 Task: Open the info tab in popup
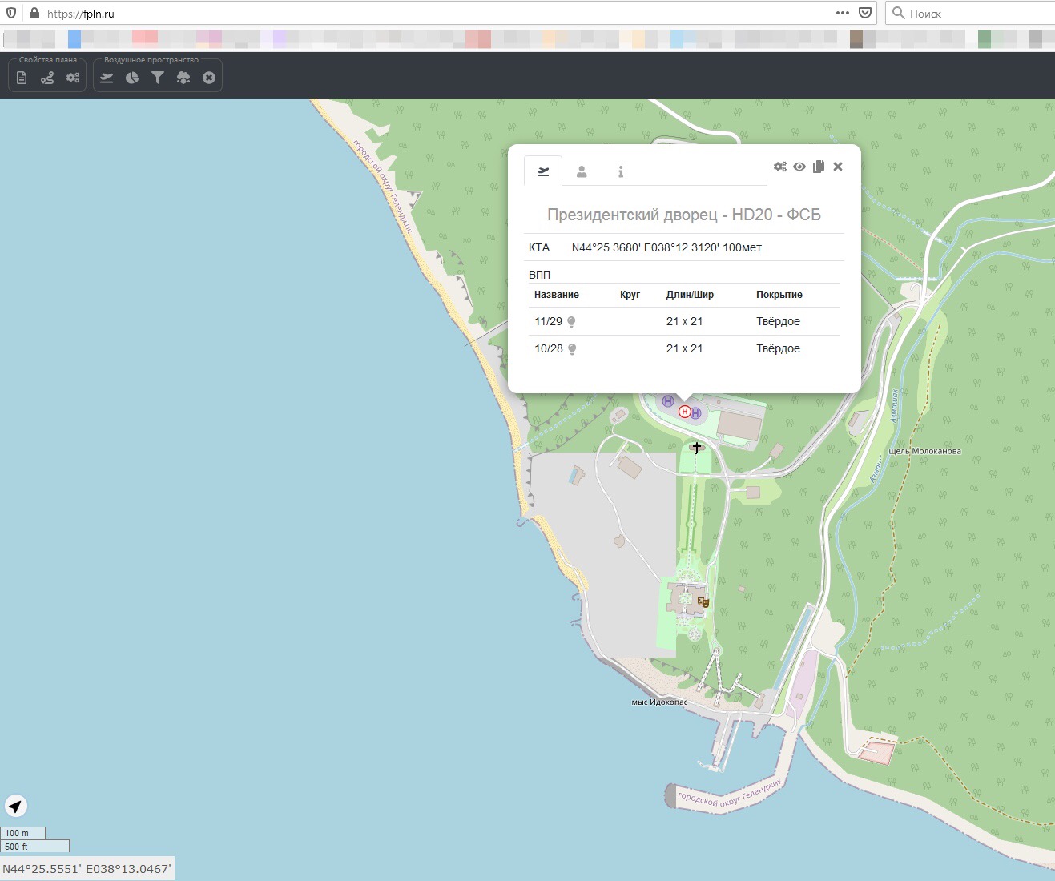(x=620, y=171)
